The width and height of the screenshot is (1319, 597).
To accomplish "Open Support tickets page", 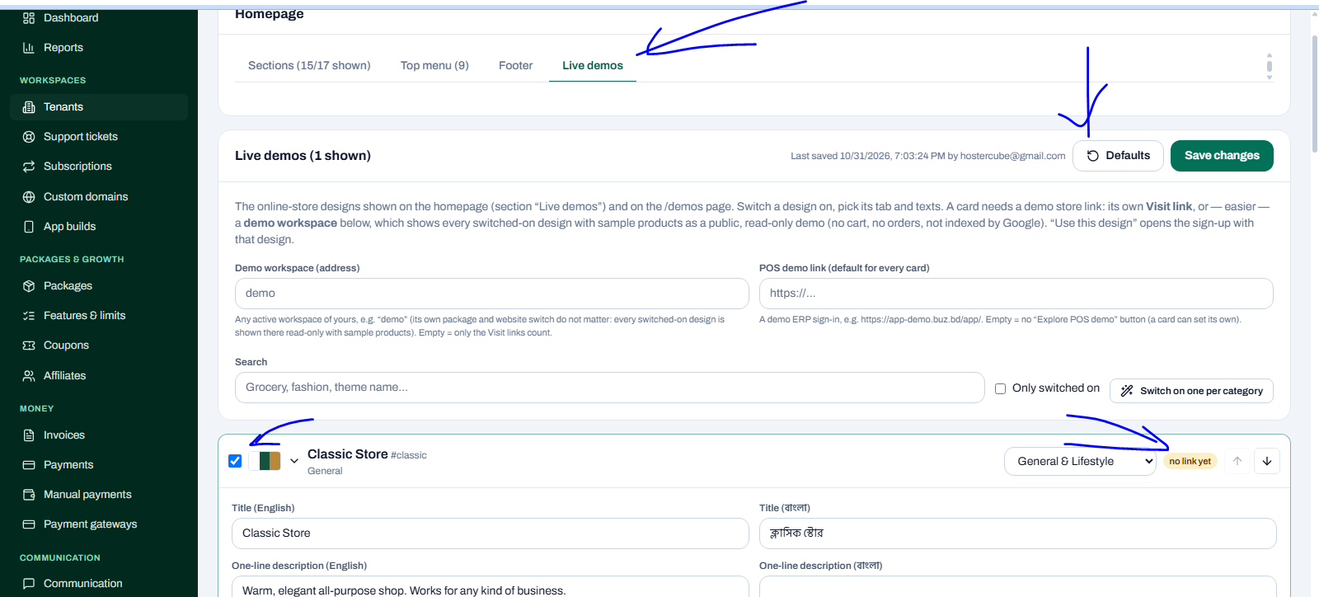I will [x=99, y=136].
